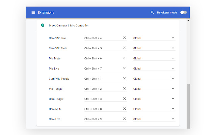216x135 pixels.
Task: Clear the Cam/Mic Live shortcut
Action: [x=124, y=38]
